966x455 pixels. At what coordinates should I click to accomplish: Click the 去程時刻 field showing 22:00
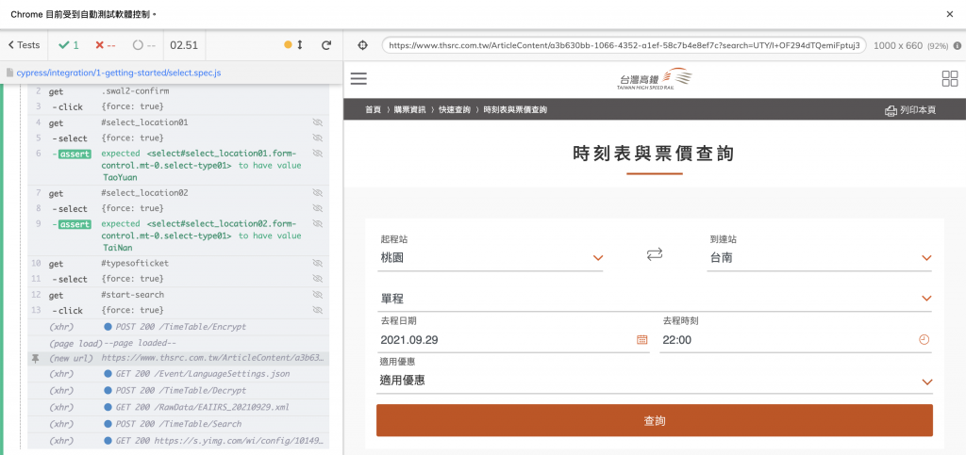pos(795,339)
